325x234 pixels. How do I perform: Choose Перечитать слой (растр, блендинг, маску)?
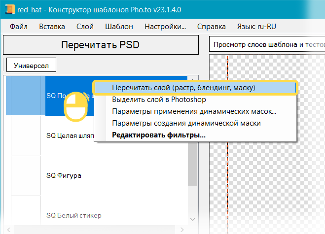point(183,88)
